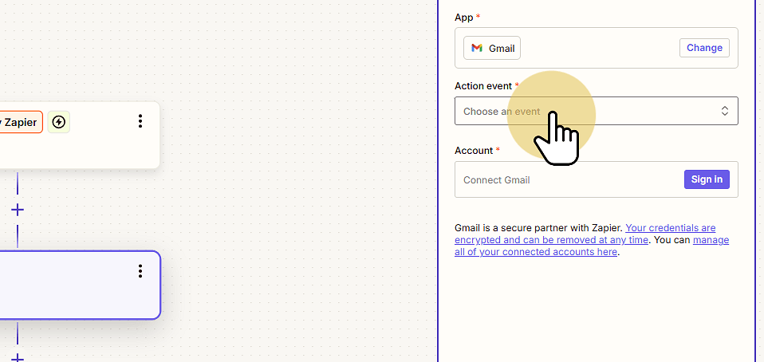764x362 pixels.
Task: Open options menu on the Zapier trigger step
Action: 140,121
